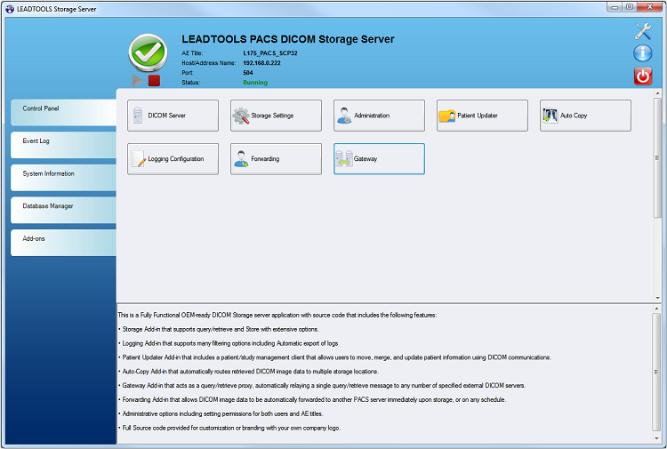Click the host address 192.168.0.222
This screenshot has width=667, height=449.
(x=261, y=63)
